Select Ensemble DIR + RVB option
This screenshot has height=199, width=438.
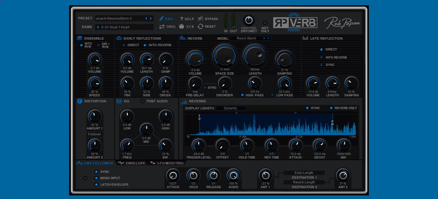(x=99, y=45)
